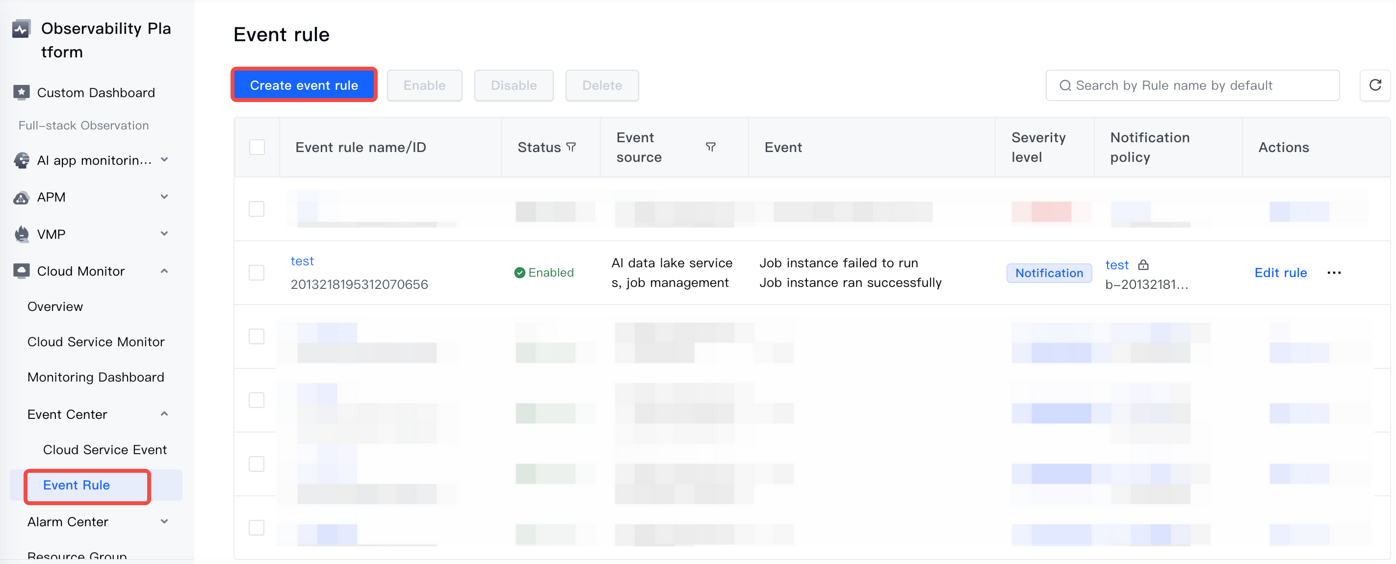Image resolution: width=1396 pixels, height=564 pixels.
Task: Expand the APM submenu chevron
Action: 164,197
